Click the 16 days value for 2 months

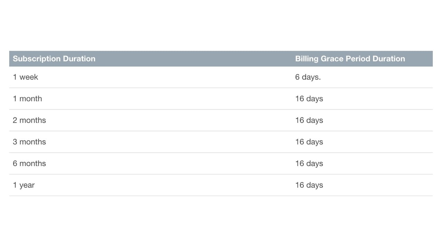[x=309, y=120]
